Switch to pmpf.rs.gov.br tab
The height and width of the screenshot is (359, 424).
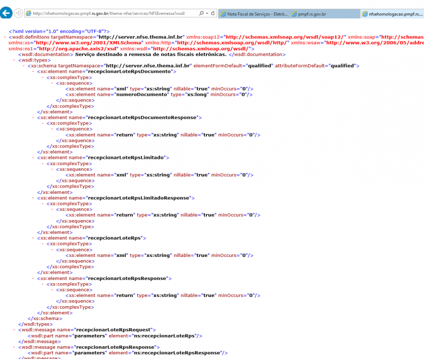tap(325, 14)
